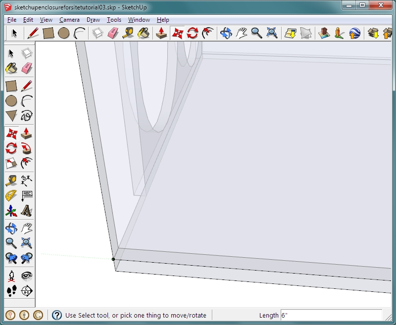This screenshot has width=396, height=325.
Task: Select the pink Eraser in top toolbar
Action: [113, 33]
